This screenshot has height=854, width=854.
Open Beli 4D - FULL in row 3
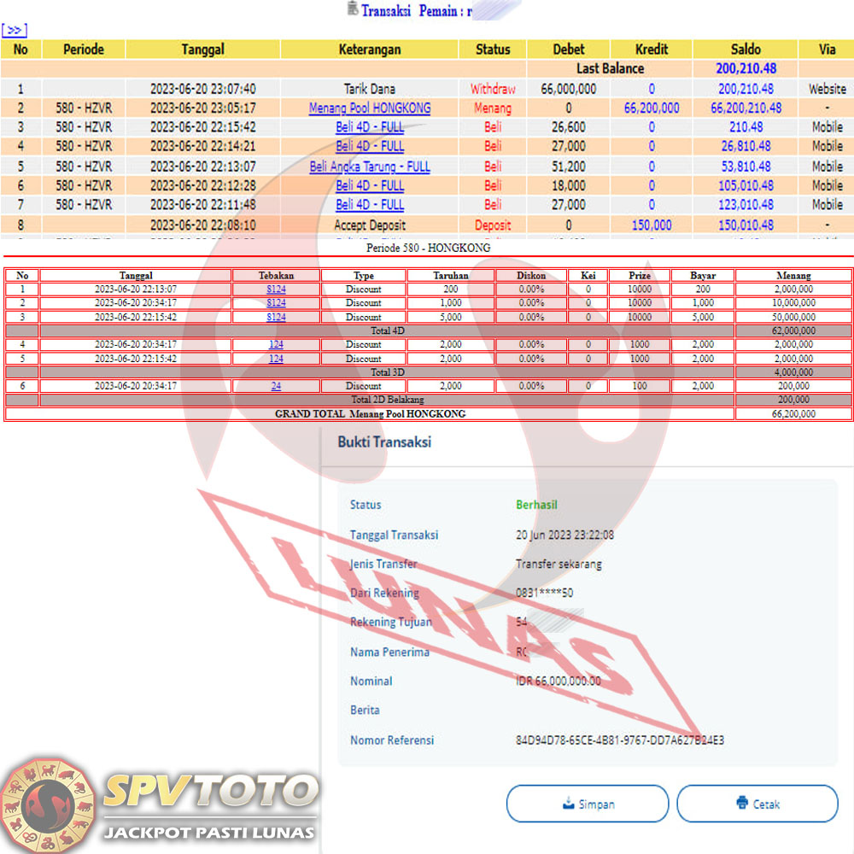coord(370,127)
